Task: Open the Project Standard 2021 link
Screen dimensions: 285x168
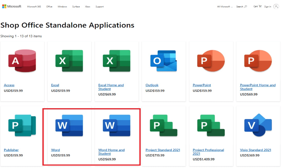Action: pos(163,150)
